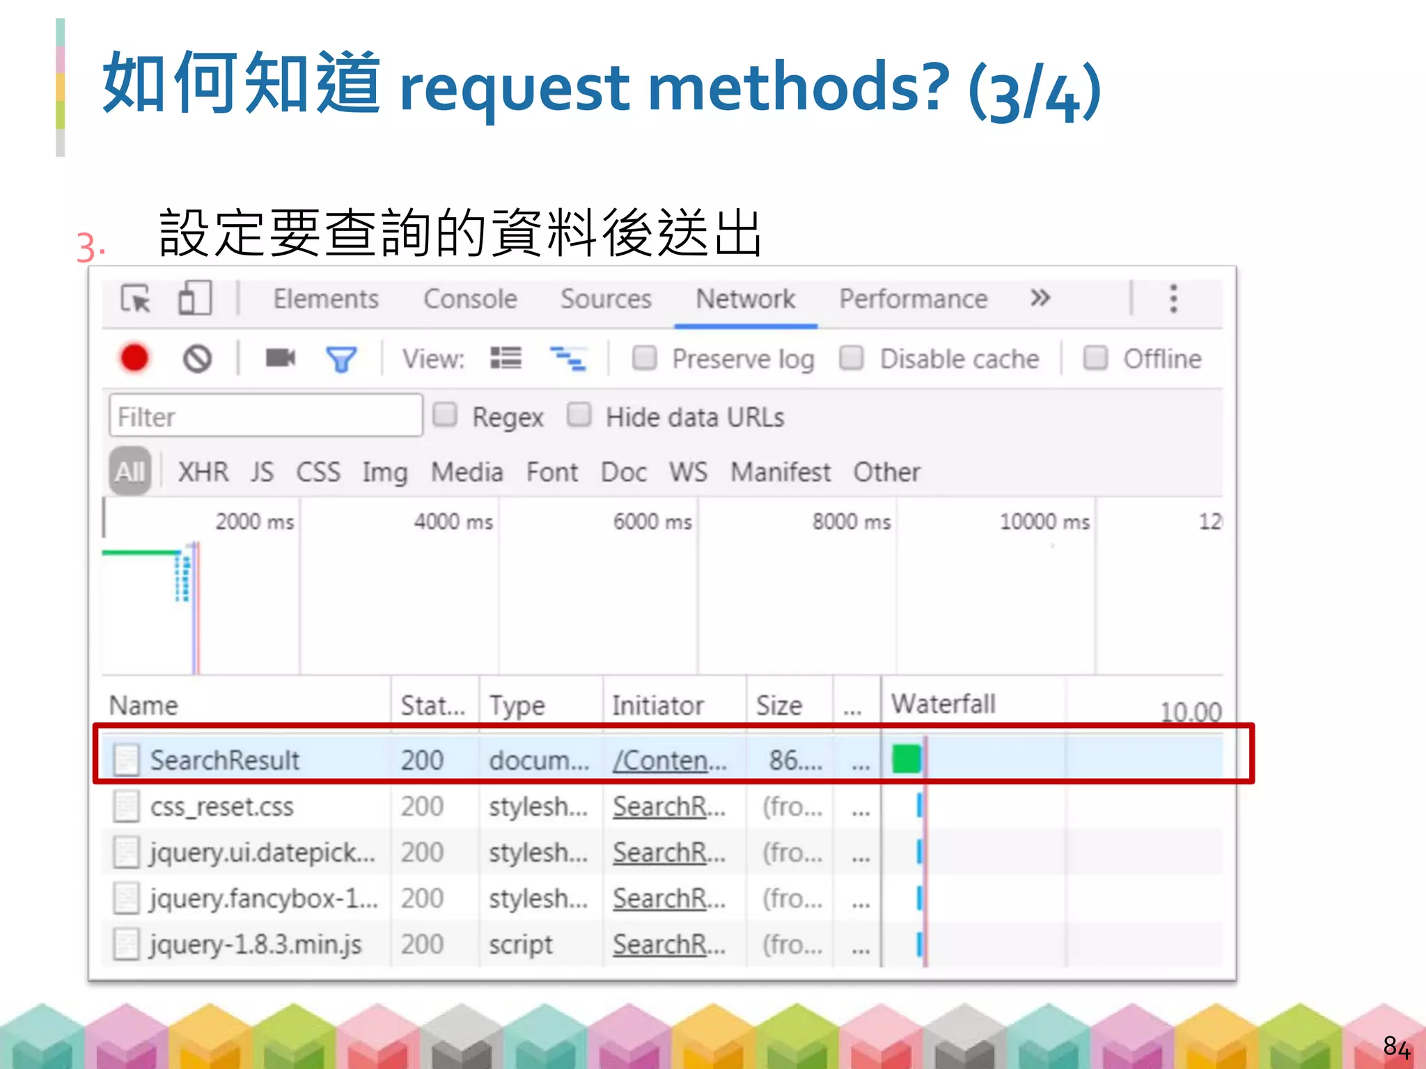Open the DevTools three-dot menu
1426x1069 pixels.
[1173, 299]
